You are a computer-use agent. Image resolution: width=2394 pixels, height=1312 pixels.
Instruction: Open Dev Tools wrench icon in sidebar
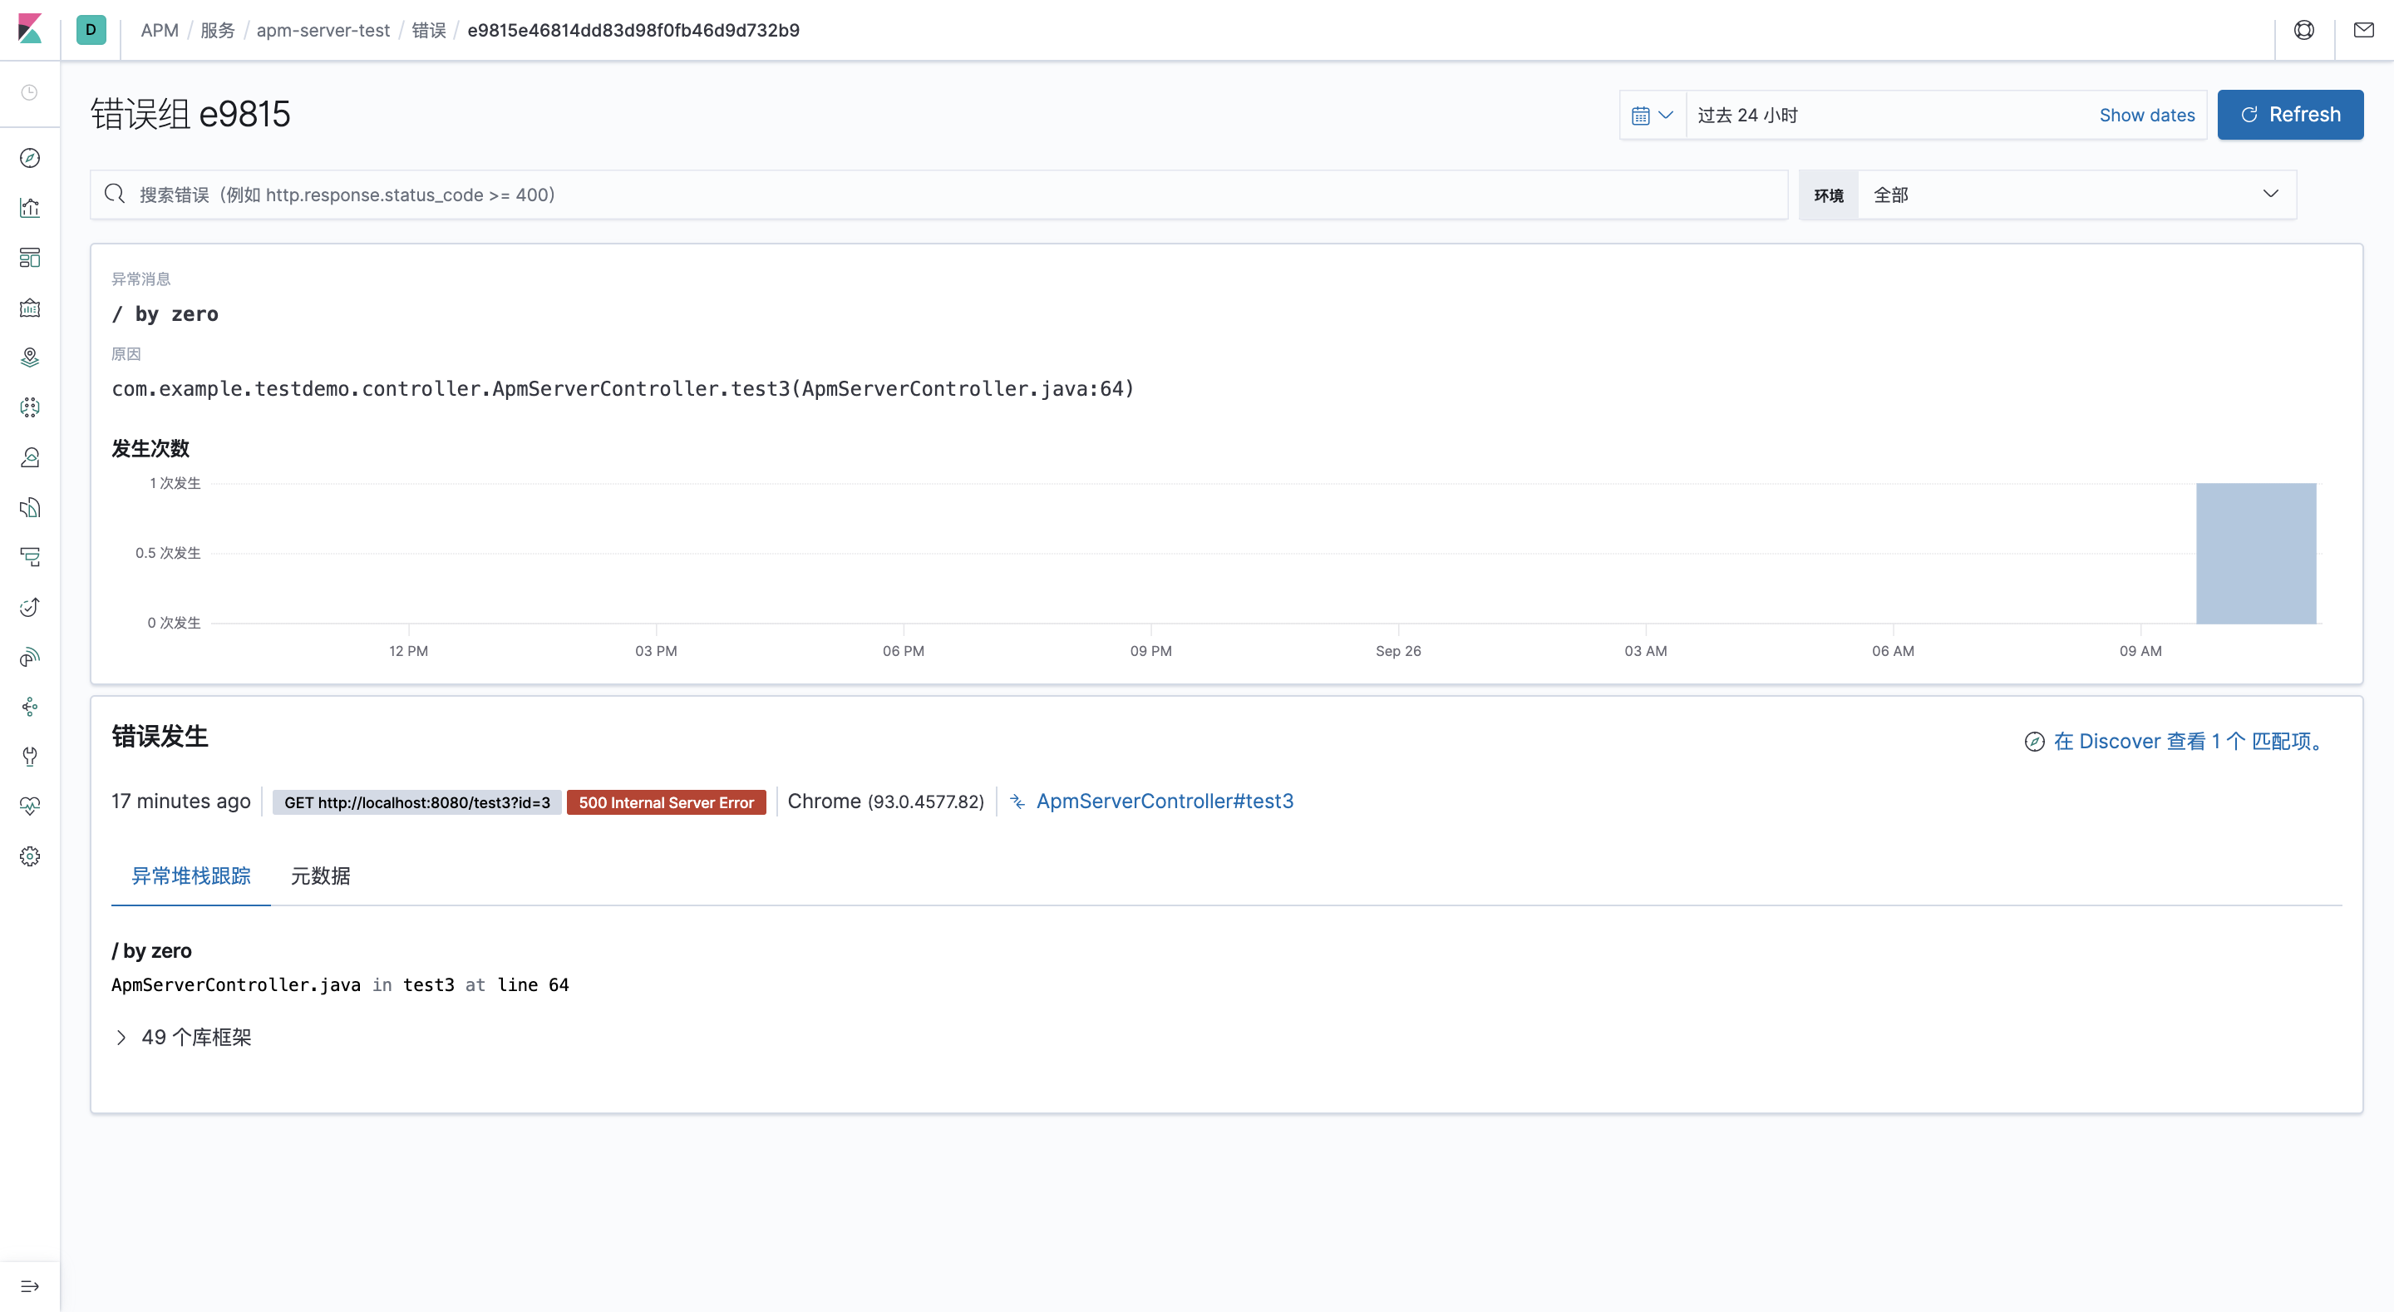point(29,756)
